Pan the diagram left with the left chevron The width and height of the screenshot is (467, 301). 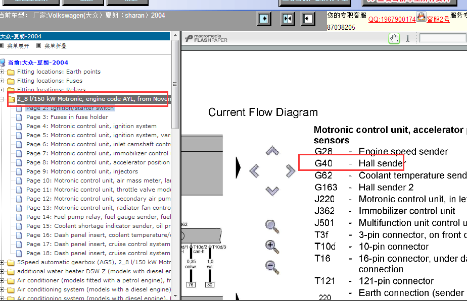click(x=254, y=171)
